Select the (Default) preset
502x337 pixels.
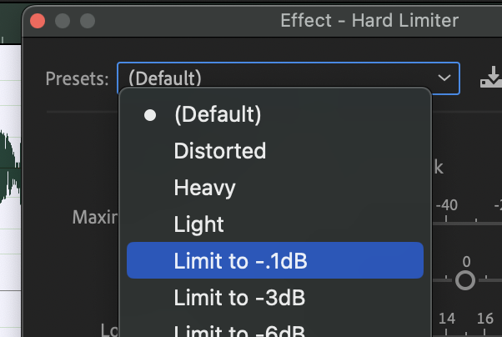pyautogui.click(x=217, y=115)
